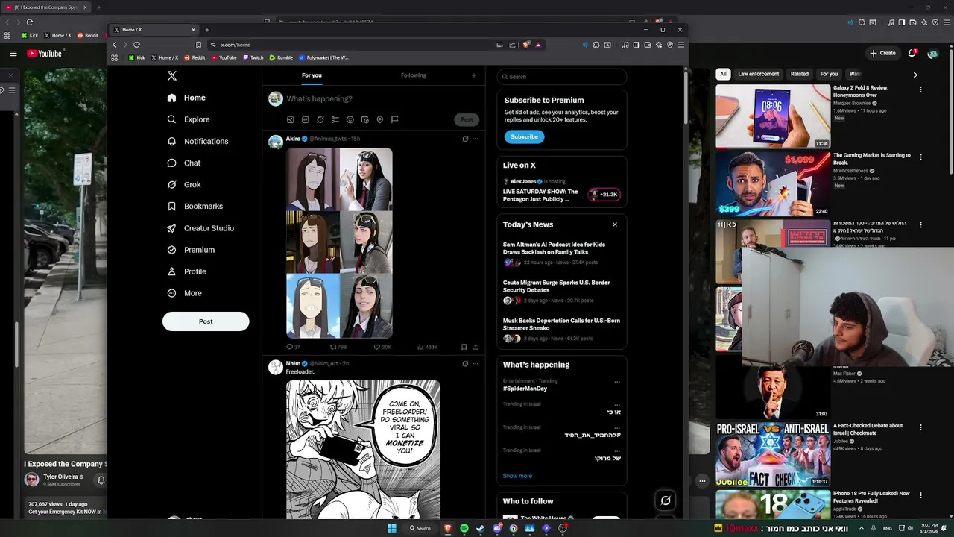
Task: Add media image to the new post
Action: (x=291, y=119)
